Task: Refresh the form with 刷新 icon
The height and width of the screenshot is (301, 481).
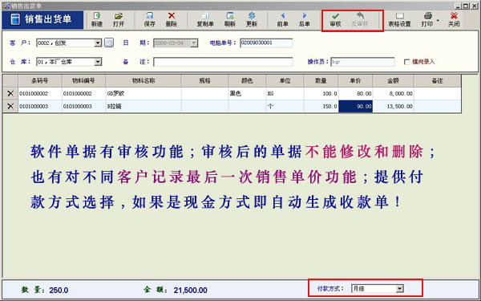Action: 230,19
